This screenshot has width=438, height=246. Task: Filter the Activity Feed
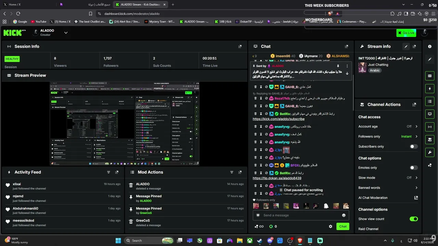(x=108, y=172)
